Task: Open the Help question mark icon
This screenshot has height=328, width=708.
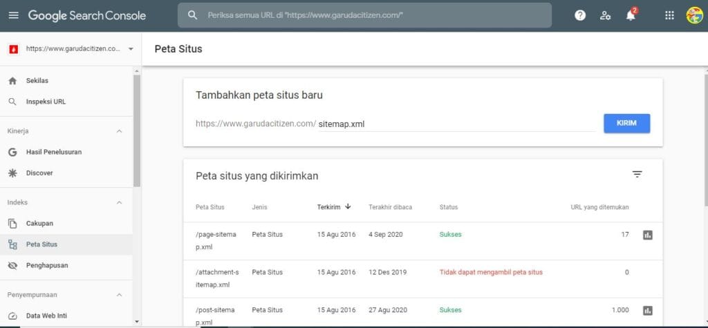Action: [x=580, y=15]
